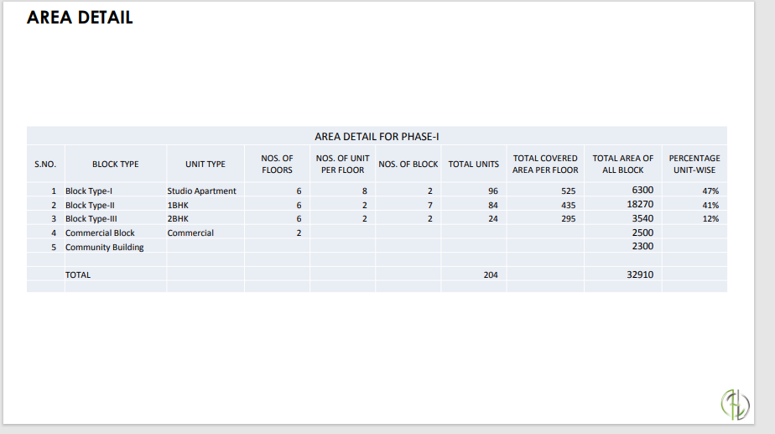
Task: Select the Commercial Block row label
Action: pos(100,233)
